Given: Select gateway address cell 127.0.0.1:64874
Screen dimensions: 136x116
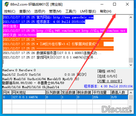Looking at the screenshot, I should (29, 97).
